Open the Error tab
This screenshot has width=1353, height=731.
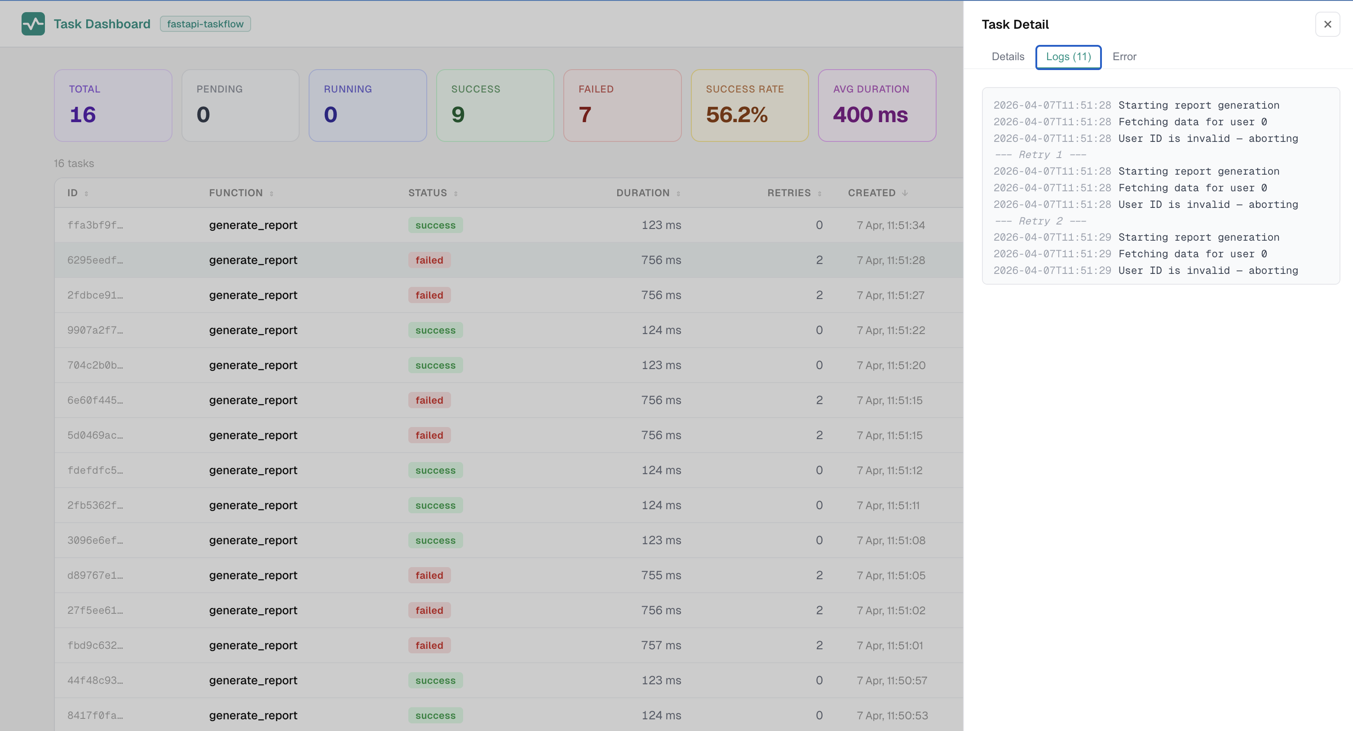1124,57
